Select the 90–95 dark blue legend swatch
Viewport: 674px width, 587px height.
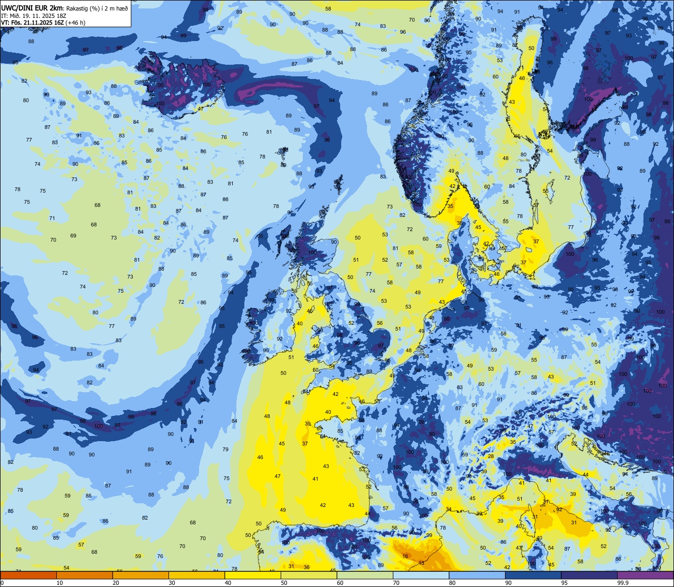[533, 575]
